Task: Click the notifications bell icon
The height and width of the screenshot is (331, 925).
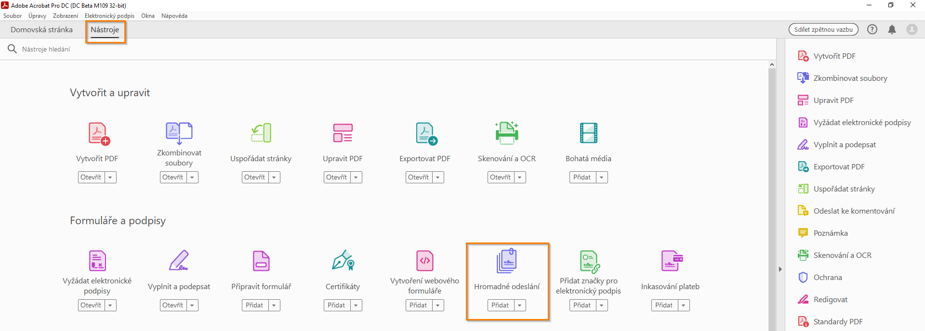Action: point(892,29)
